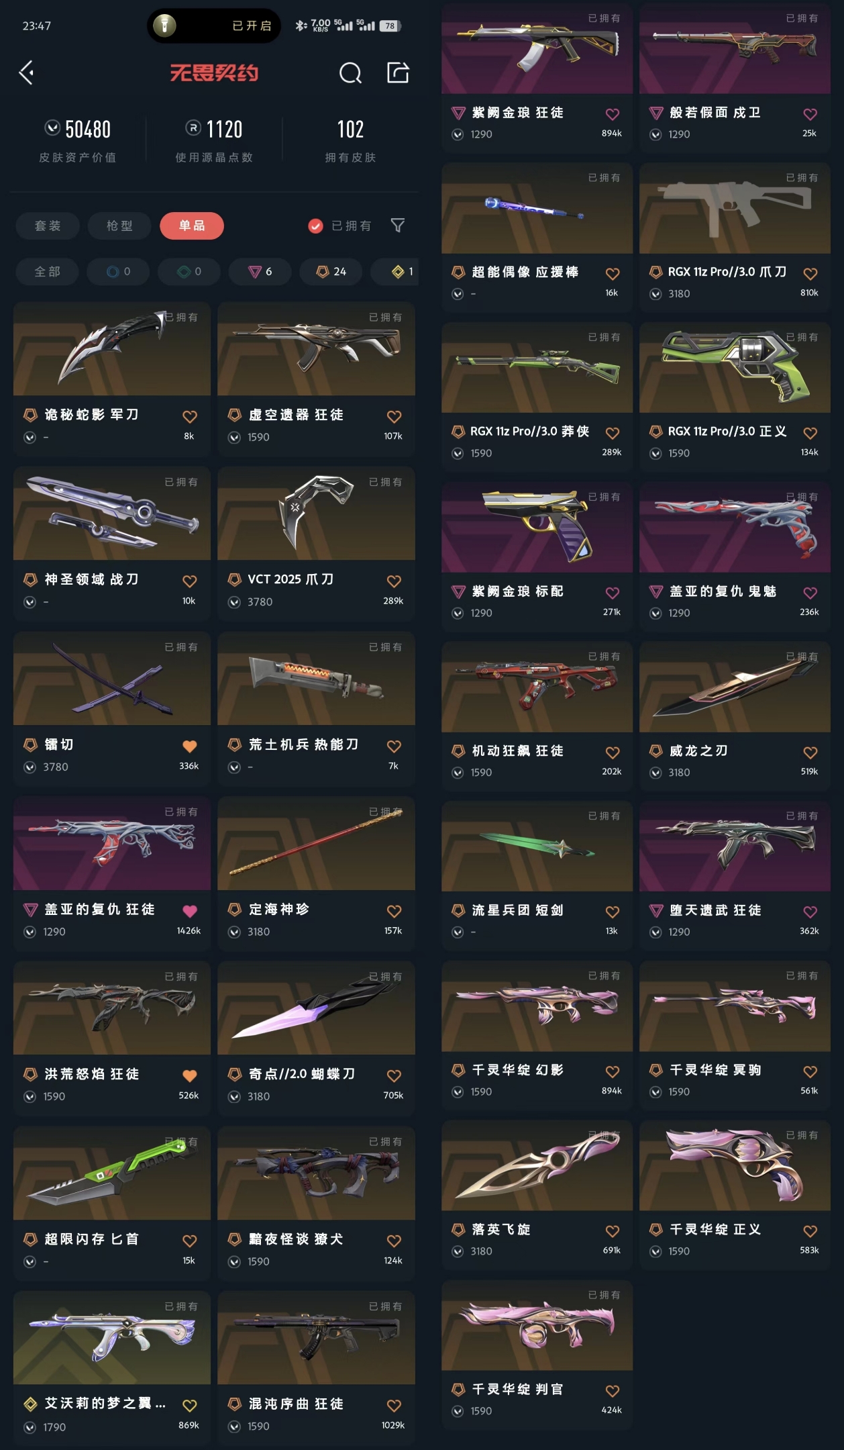Unfavorite the 镭切 skin heart
Screen dimensions: 844x1450
(190, 746)
